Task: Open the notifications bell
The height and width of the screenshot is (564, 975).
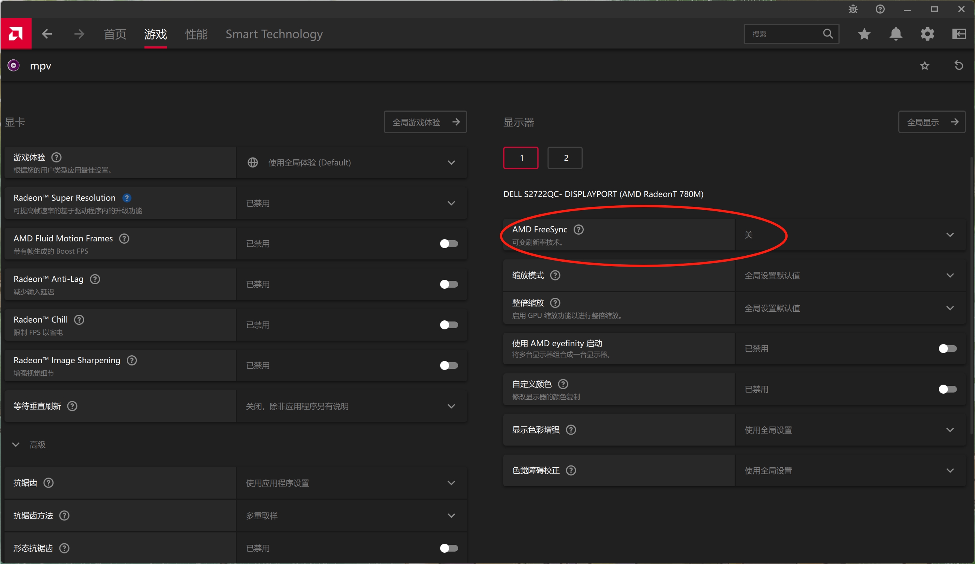Action: pos(896,34)
